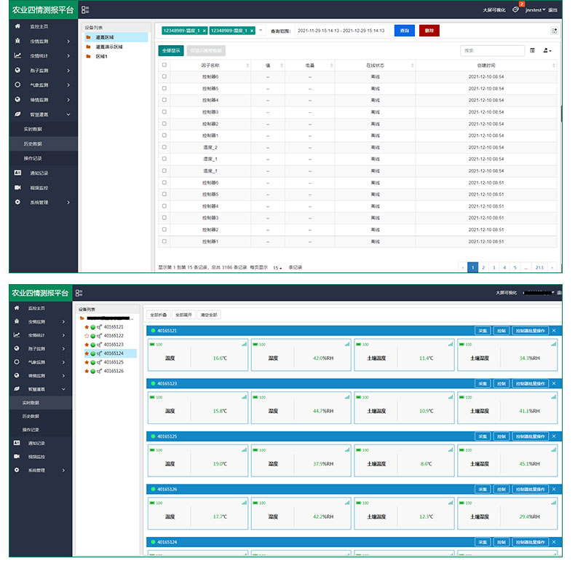Image resolution: width=575 pixels, height=577 pixels.
Task: Click 采集 button on 40165123 panel header
Action: click(x=483, y=383)
